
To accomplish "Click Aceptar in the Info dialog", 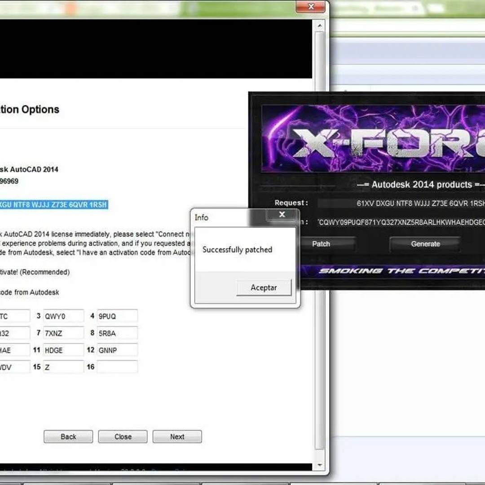I will click(x=264, y=288).
